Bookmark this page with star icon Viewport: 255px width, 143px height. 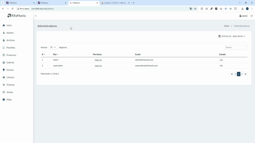[195, 9]
